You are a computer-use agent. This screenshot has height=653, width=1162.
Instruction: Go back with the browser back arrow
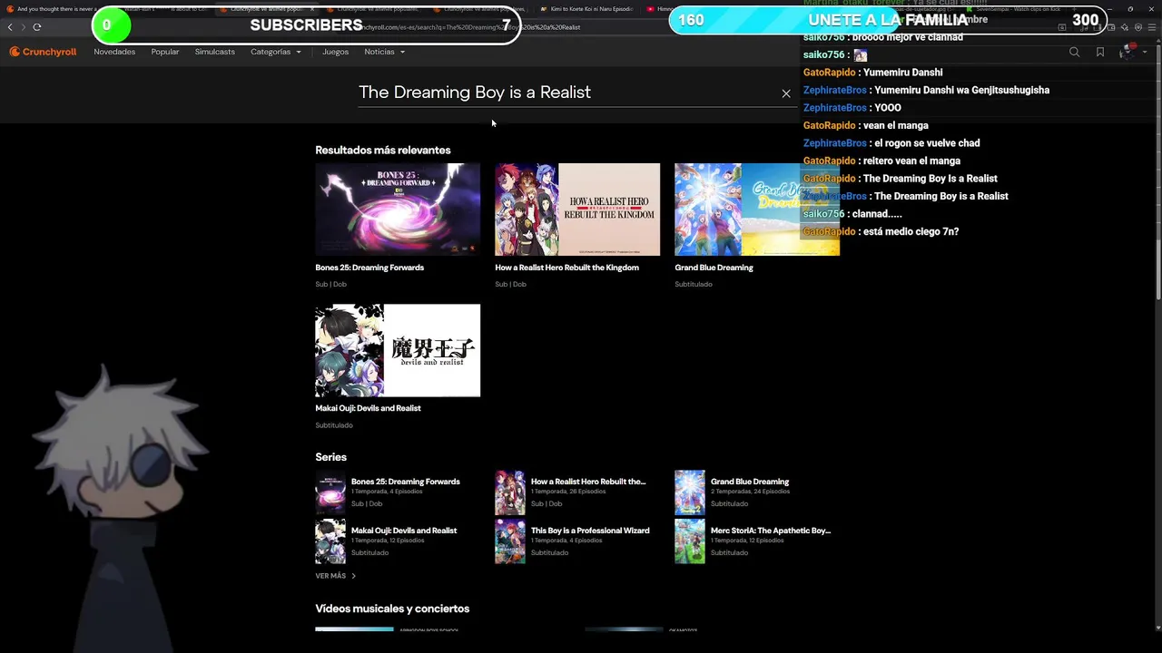click(x=11, y=27)
